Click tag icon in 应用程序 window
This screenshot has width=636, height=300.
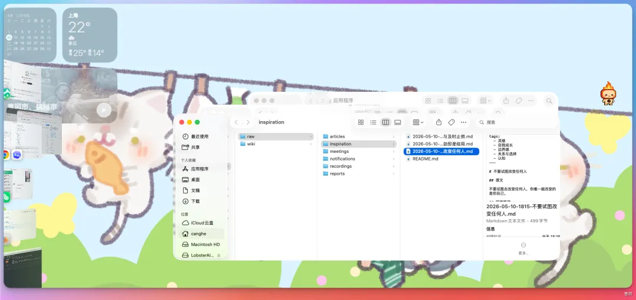pyautogui.click(x=518, y=101)
